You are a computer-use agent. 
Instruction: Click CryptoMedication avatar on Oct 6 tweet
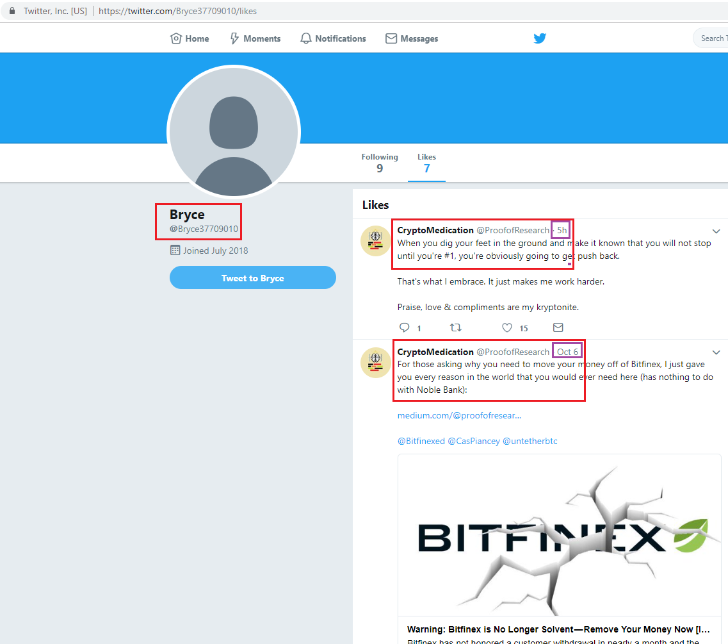click(x=376, y=363)
